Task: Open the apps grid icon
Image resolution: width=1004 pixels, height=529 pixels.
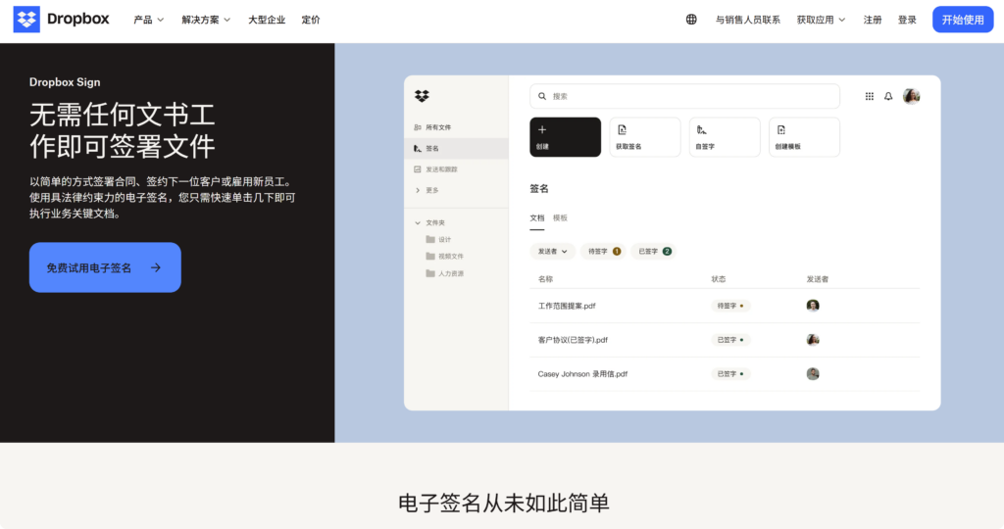Action: (x=869, y=96)
